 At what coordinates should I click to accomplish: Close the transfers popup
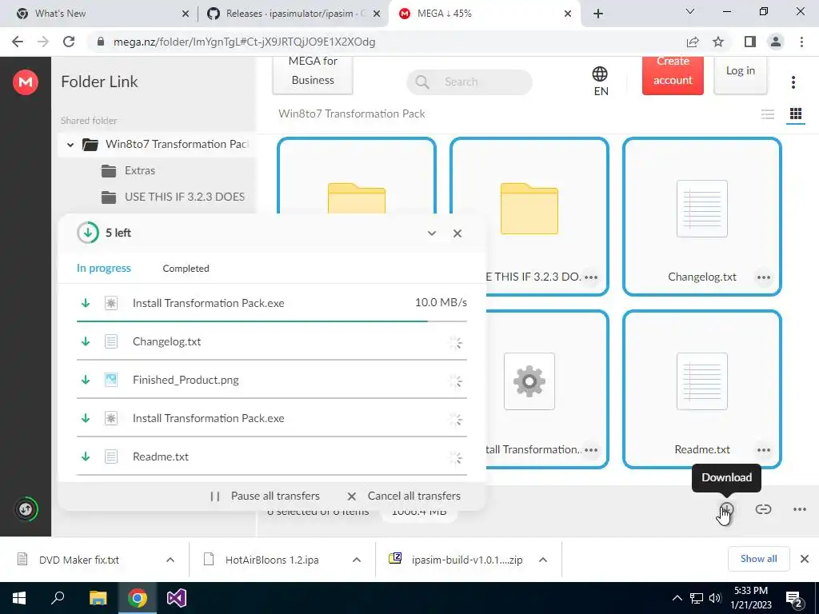tap(457, 233)
